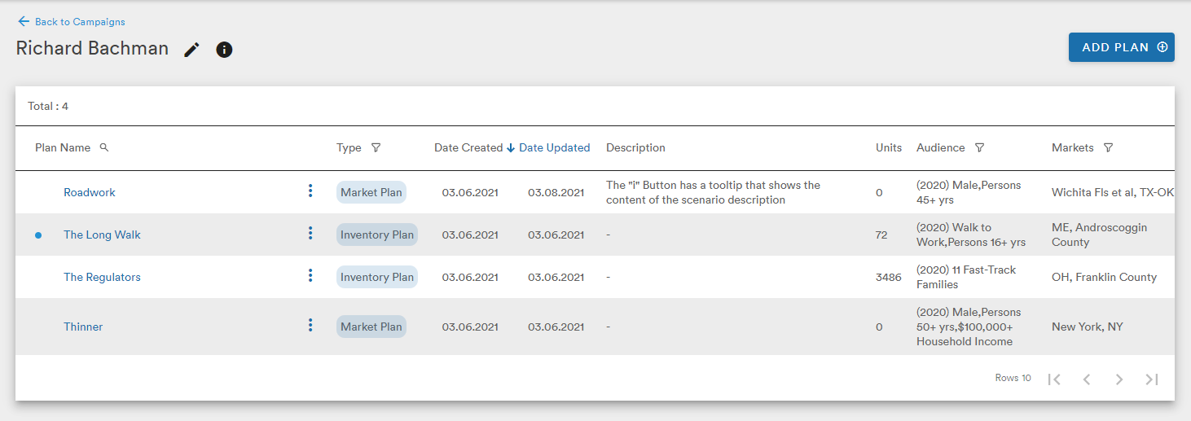Image resolution: width=1191 pixels, height=421 pixels.
Task: Click the Description column header
Action: click(635, 147)
